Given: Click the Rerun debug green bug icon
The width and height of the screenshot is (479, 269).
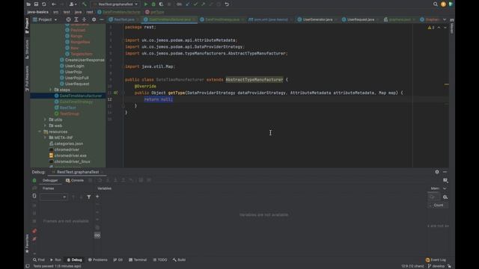Looking at the screenshot, I should point(34,181).
